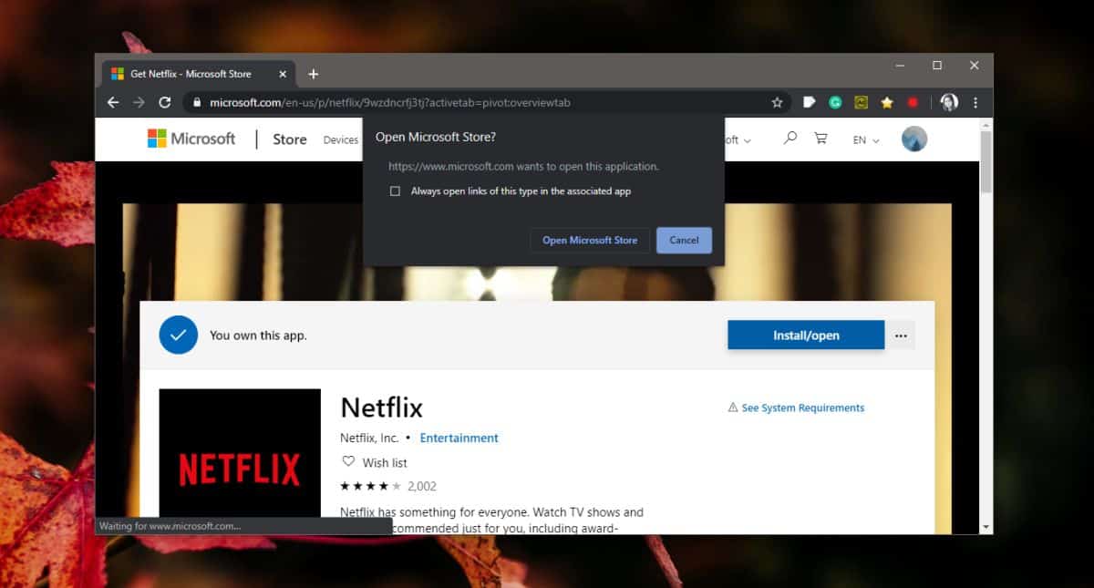Screen dimensions: 1094x588
Task: Open the white tag extension icon
Action: tap(809, 103)
